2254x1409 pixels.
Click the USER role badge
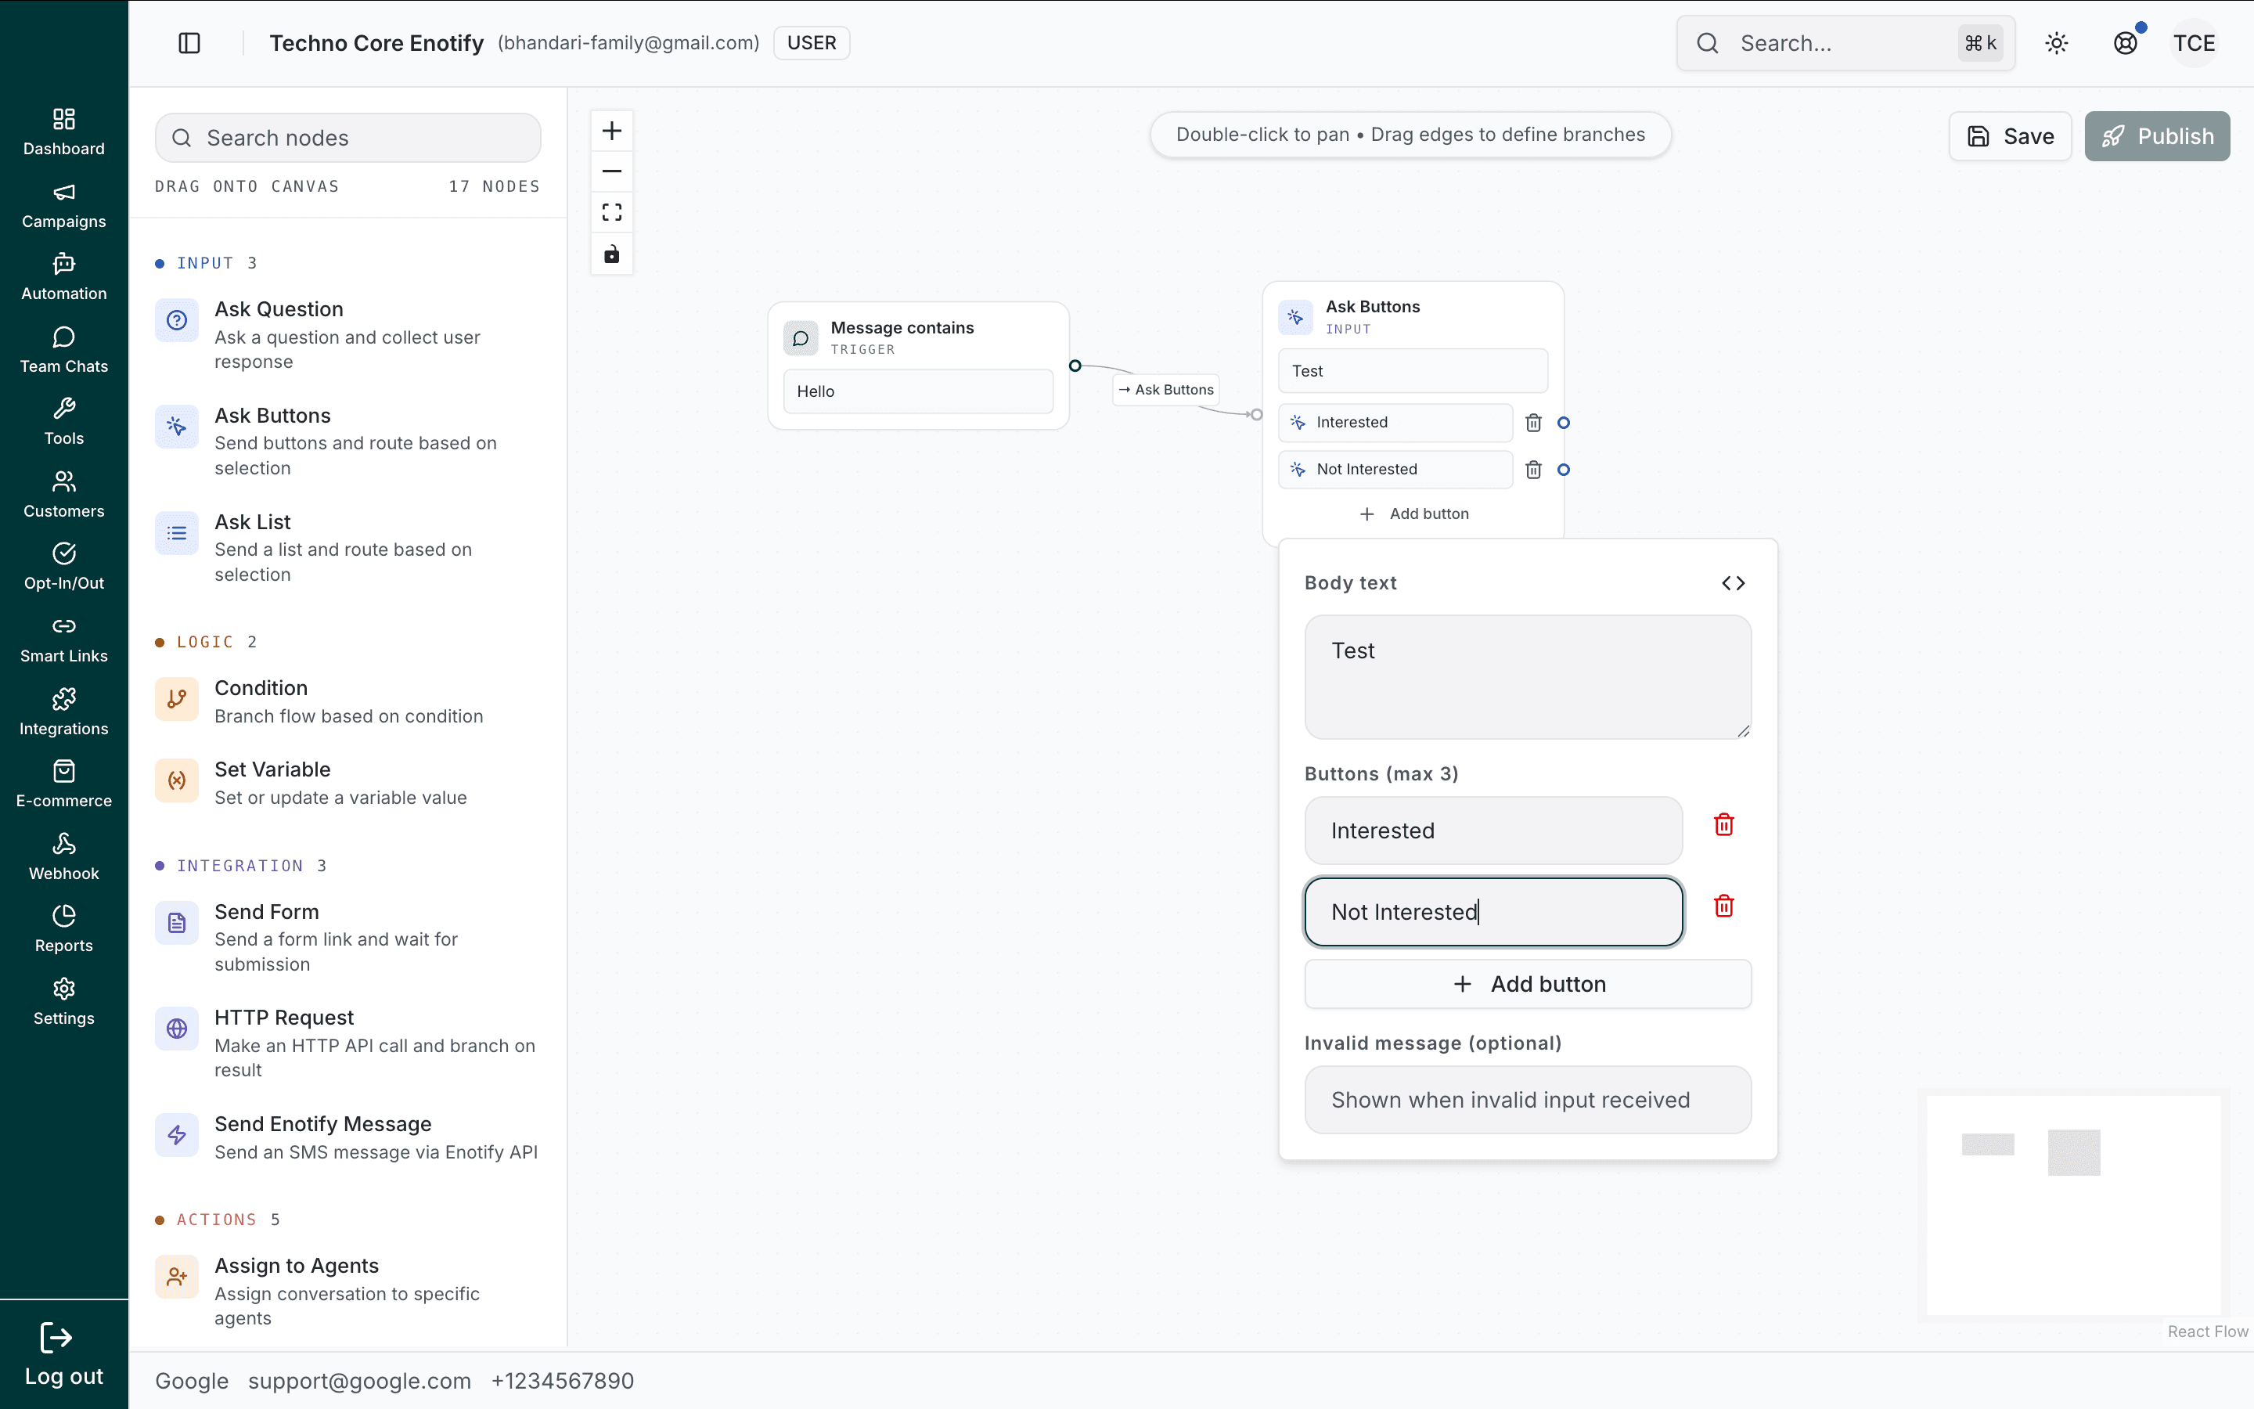pyautogui.click(x=812, y=43)
